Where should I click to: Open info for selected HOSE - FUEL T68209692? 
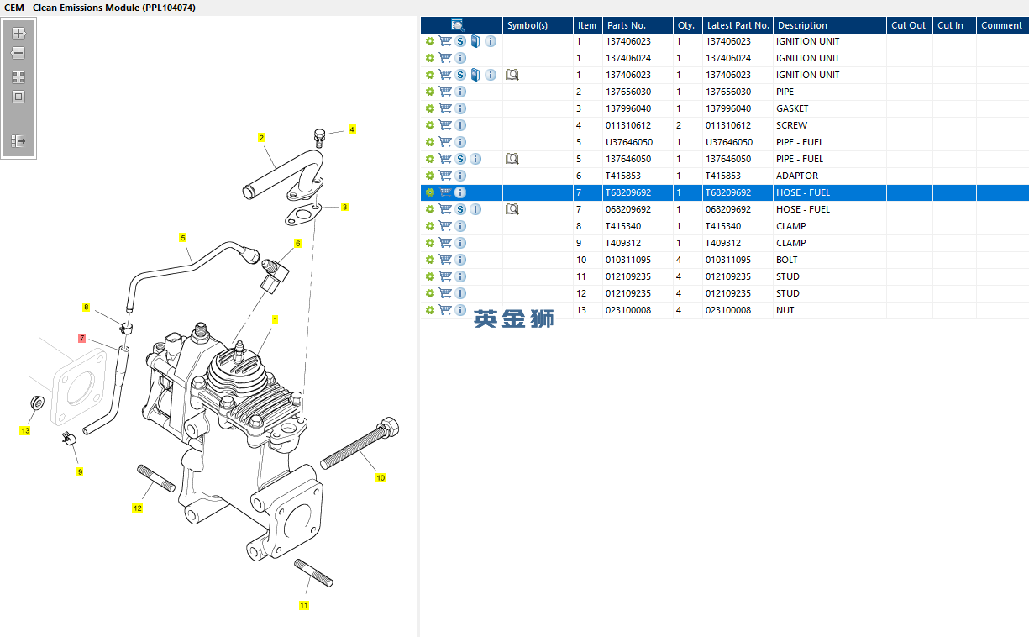(460, 192)
